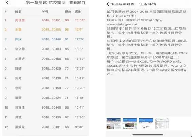
Task: Open the first attachment thumbnail in task details
Action: [x=114, y=123]
